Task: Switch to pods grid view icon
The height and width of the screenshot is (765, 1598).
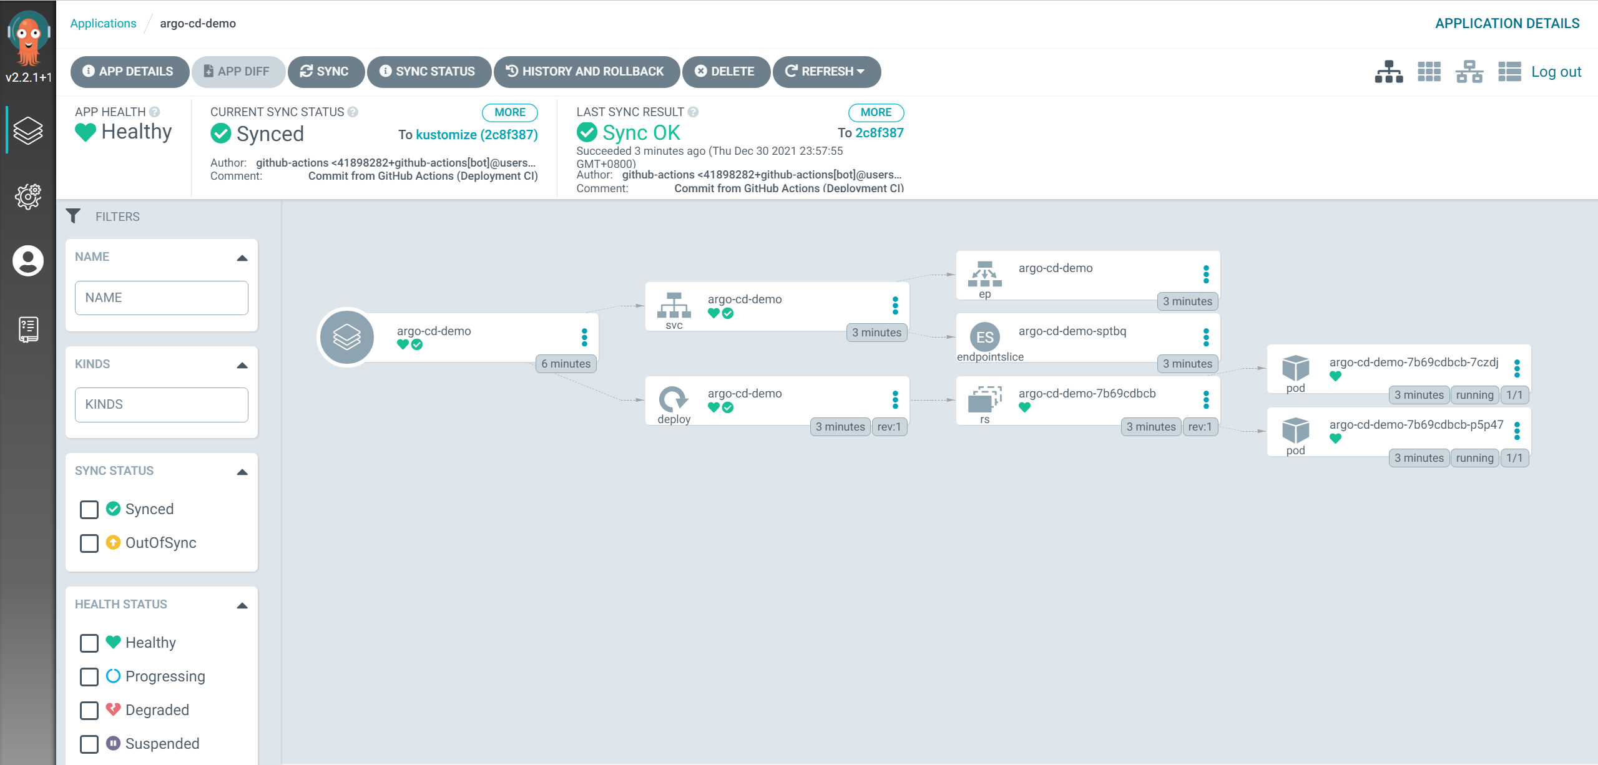Action: pos(1429,72)
